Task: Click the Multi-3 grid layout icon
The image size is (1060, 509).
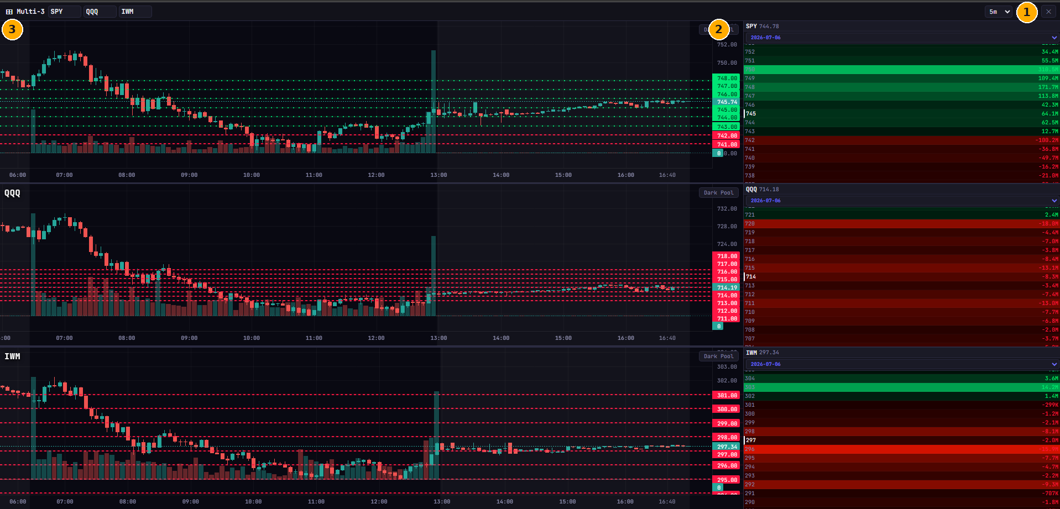Action: 9,12
